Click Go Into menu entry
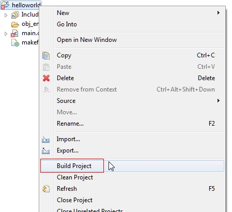Viewport: 232px width, 212px height. click(132, 24)
